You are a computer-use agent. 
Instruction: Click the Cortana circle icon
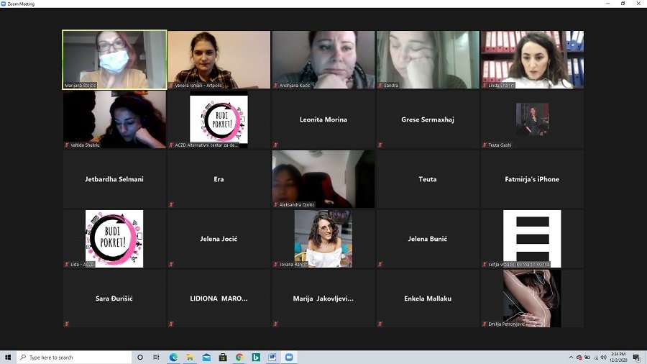click(x=140, y=358)
